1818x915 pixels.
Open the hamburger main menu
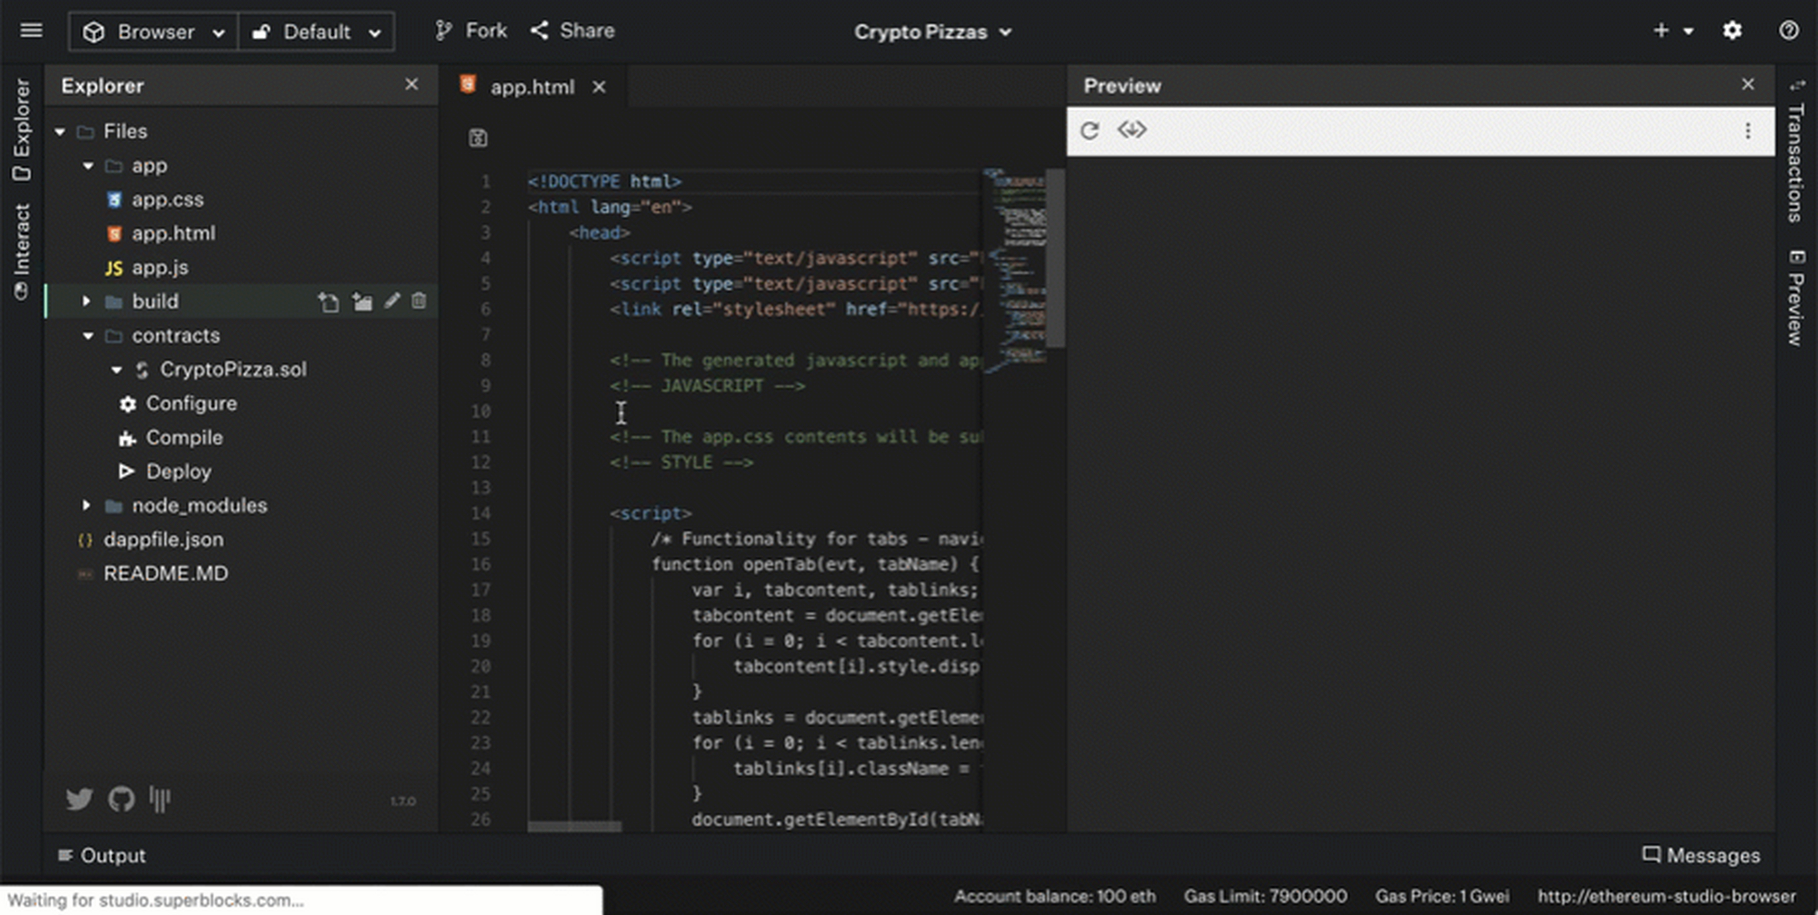click(31, 31)
